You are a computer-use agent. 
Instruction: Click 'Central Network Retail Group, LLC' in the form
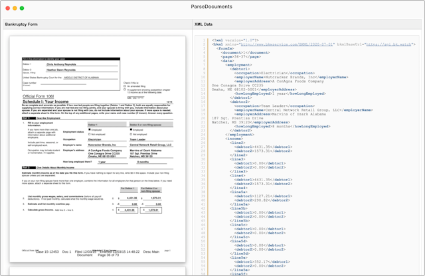coord(151,145)
